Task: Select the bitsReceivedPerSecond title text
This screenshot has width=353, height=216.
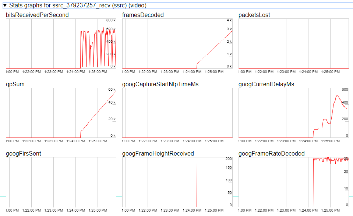Action: click(37, 15)
